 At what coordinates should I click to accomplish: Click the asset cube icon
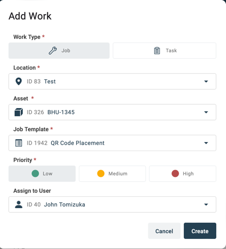(19, 112)
